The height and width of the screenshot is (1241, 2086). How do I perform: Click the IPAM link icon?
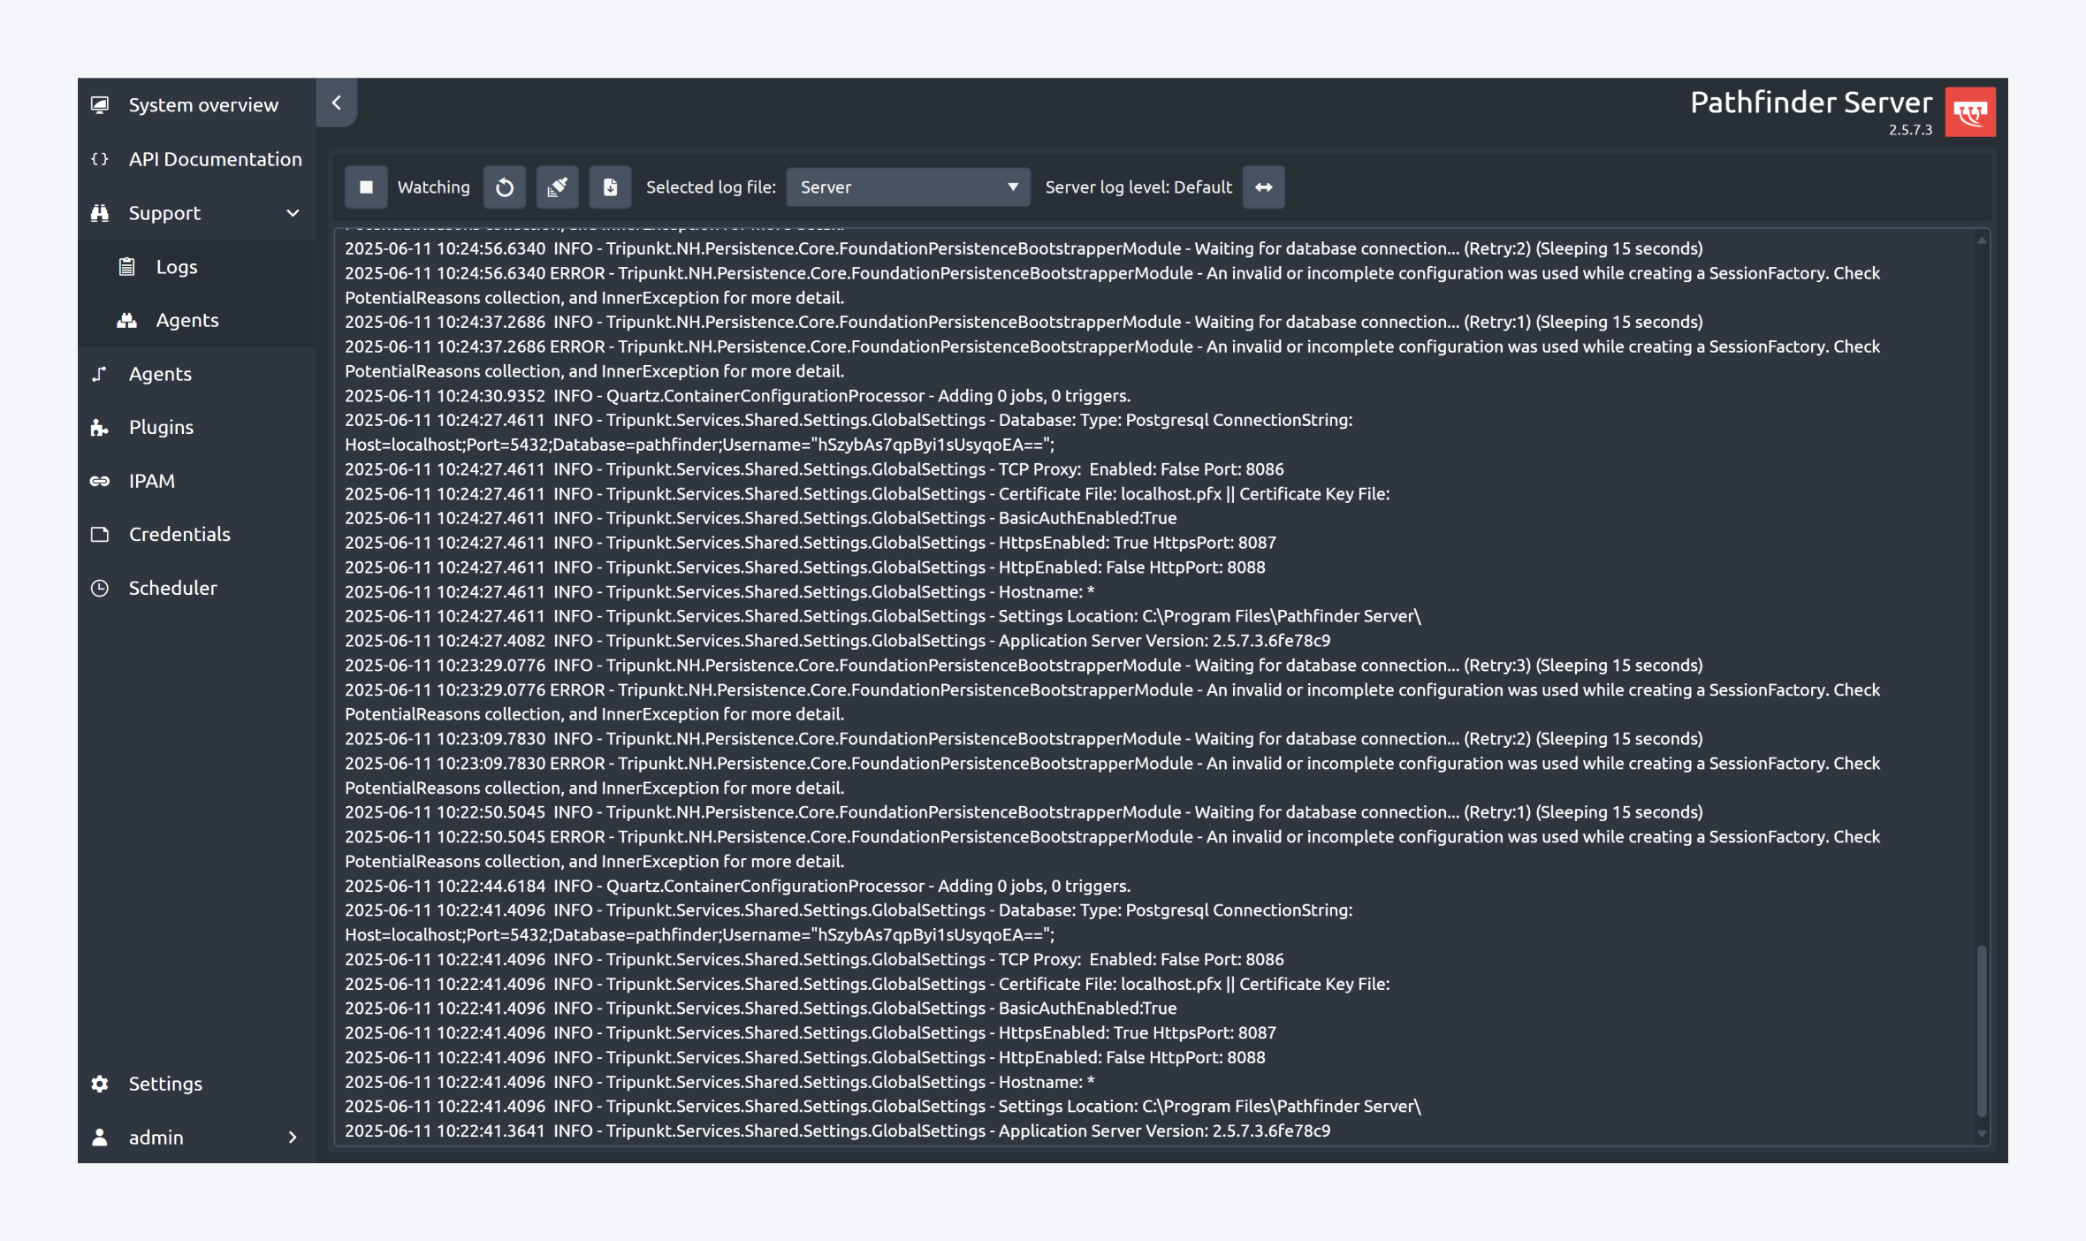tap(100, 481)
